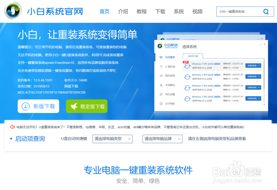Expand the 请选择电脑类型 dropdown
The image size is (277, 190).
pos(112,139)
